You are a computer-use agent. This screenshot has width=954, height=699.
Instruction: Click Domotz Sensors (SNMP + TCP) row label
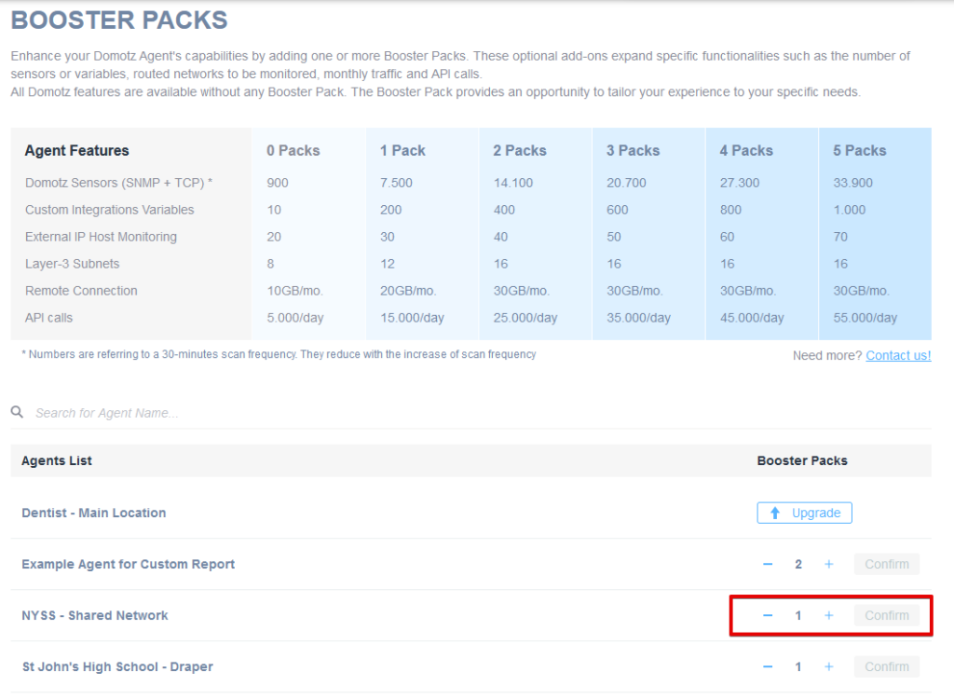click(118, 183)
